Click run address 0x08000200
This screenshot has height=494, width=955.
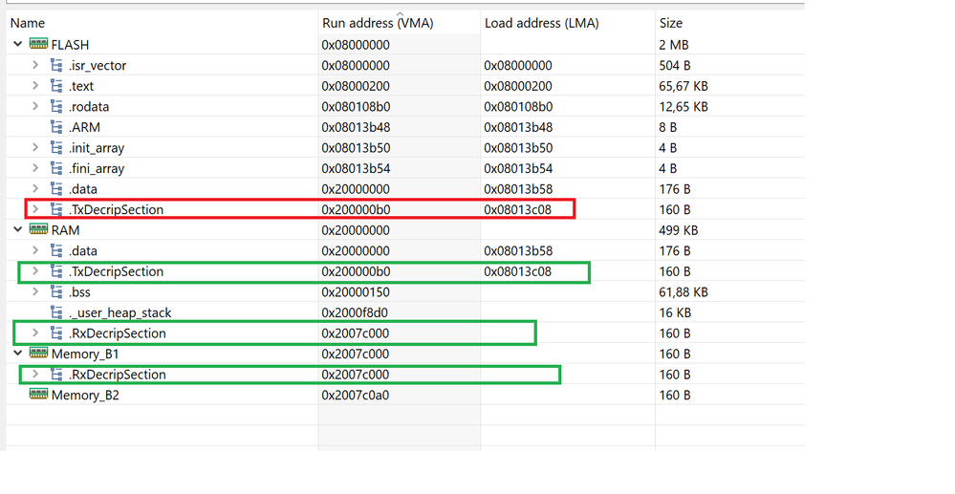[x=356, y=86]
